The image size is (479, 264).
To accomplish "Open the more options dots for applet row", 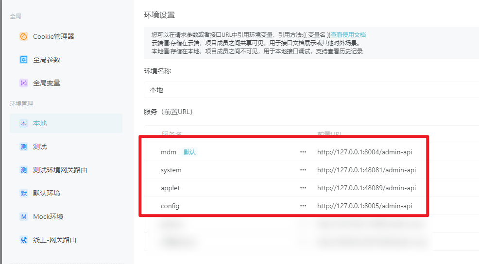I will click(303, 188).
